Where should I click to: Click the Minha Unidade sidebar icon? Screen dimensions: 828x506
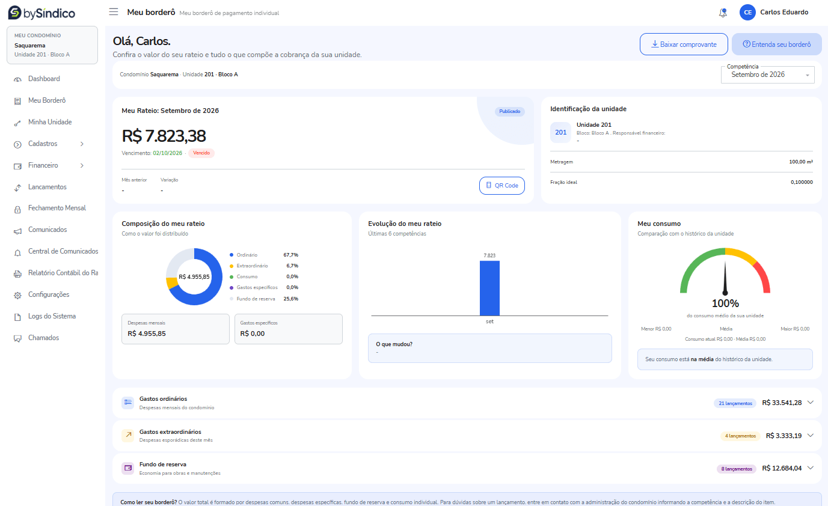tap(17, 123)
